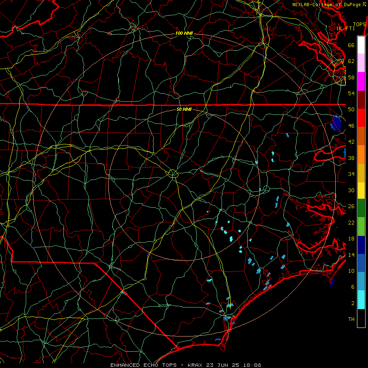Select the 58 legend label
This screenshot has height=368, width=368.
tap(351, 77)
